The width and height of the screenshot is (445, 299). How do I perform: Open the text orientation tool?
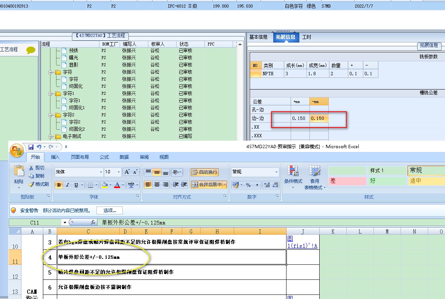(x=175, y=172)
